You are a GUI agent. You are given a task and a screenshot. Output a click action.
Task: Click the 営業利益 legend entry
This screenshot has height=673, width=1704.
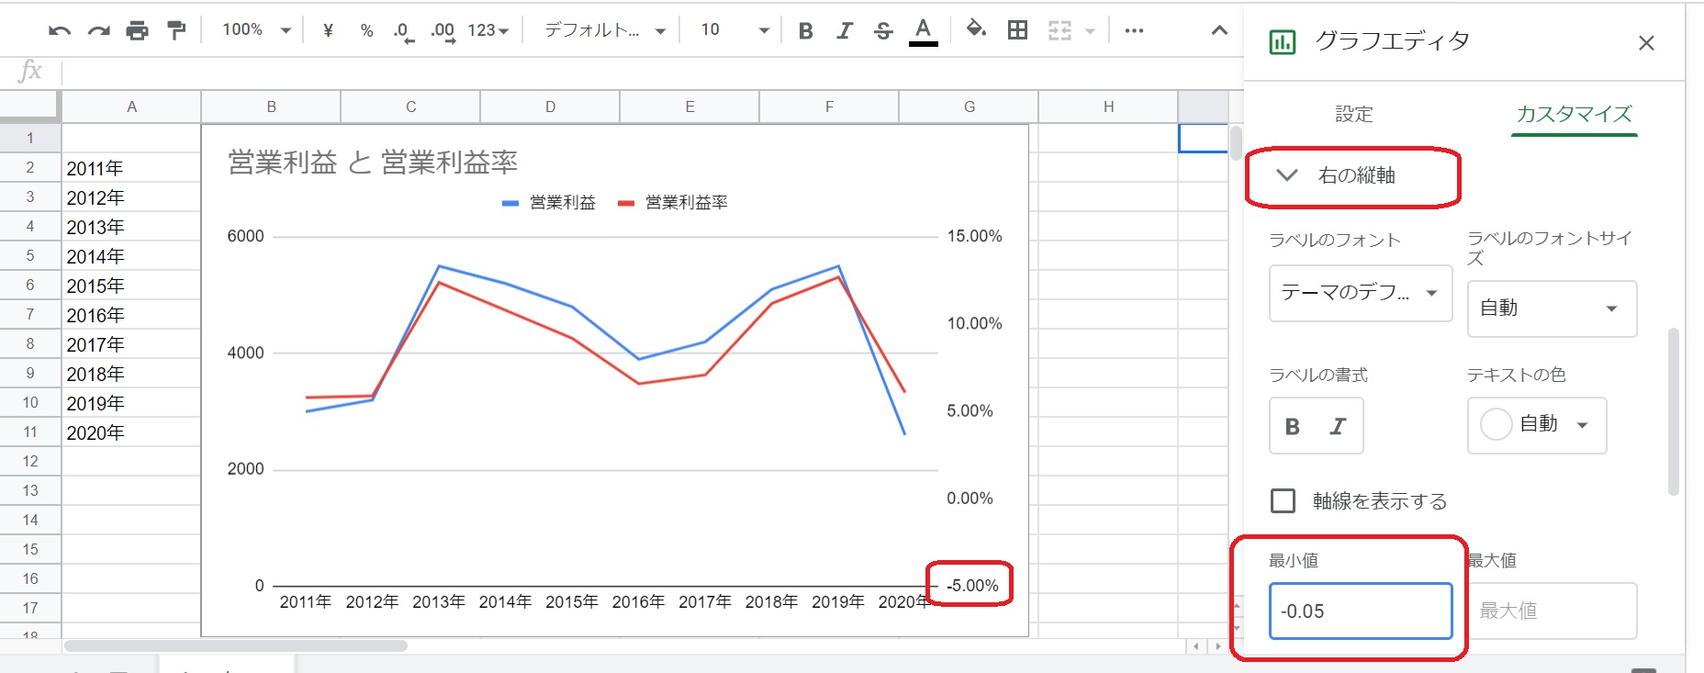coord(549,202)
